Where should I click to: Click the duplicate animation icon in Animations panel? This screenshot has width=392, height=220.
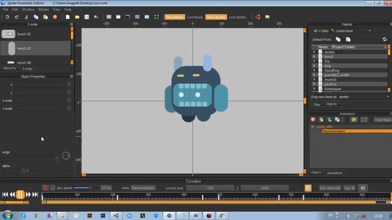[x=337, y=120]
